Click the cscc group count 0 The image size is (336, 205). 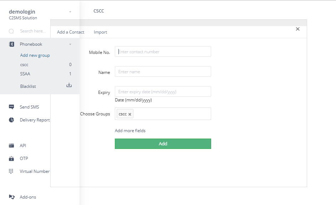(x=70, y=65)
